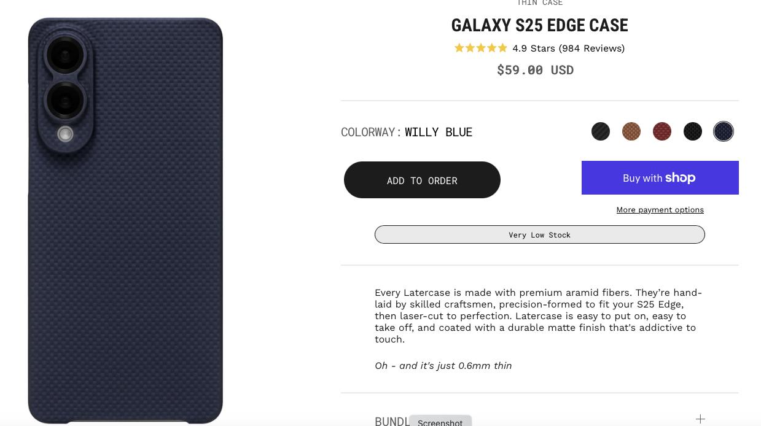Select the brown colorway swatch
Image resolution: width=761 pixels, height=426 pixels.
(631, 131)
